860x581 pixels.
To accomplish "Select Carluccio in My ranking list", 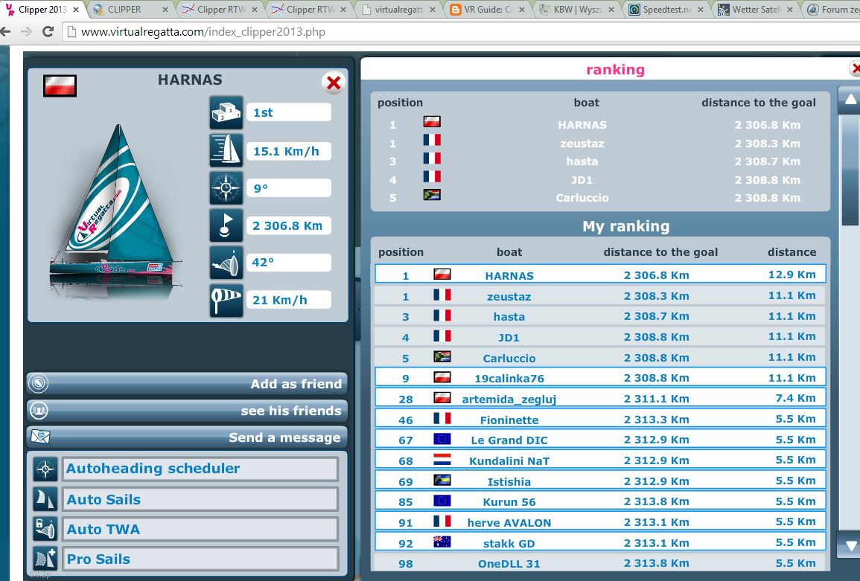I will [600, 357].
